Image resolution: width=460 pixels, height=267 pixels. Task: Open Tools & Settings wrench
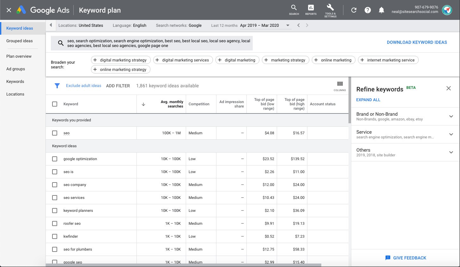tap(330, 10)
